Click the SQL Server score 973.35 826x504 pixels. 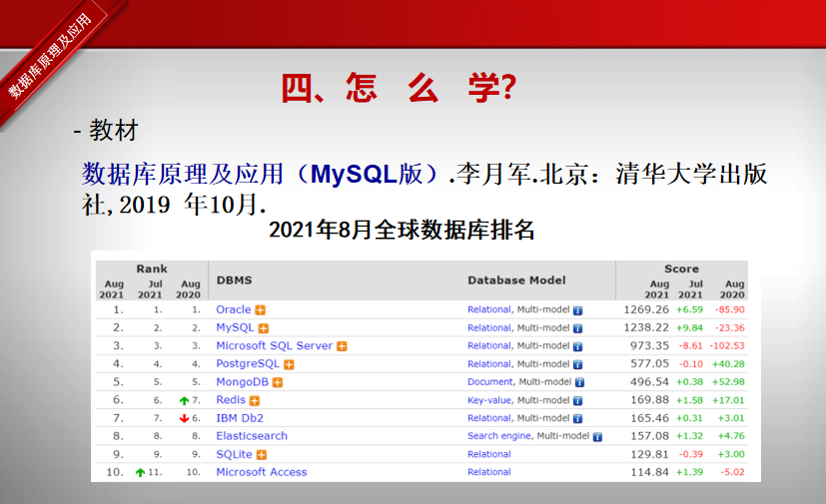(649, 345)
